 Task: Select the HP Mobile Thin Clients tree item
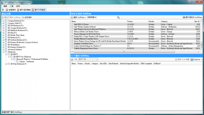16,35
